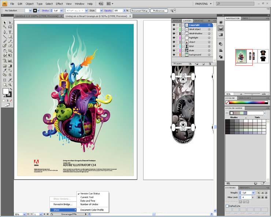This screenshot has width=271, height=217.
Task: Click the create new layer icon
Action: point(203,64)
